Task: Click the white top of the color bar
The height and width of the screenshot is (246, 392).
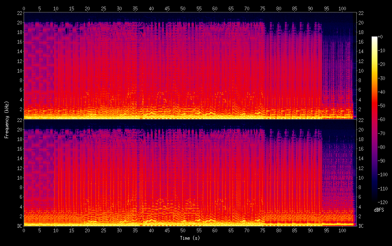Action: 375,39
